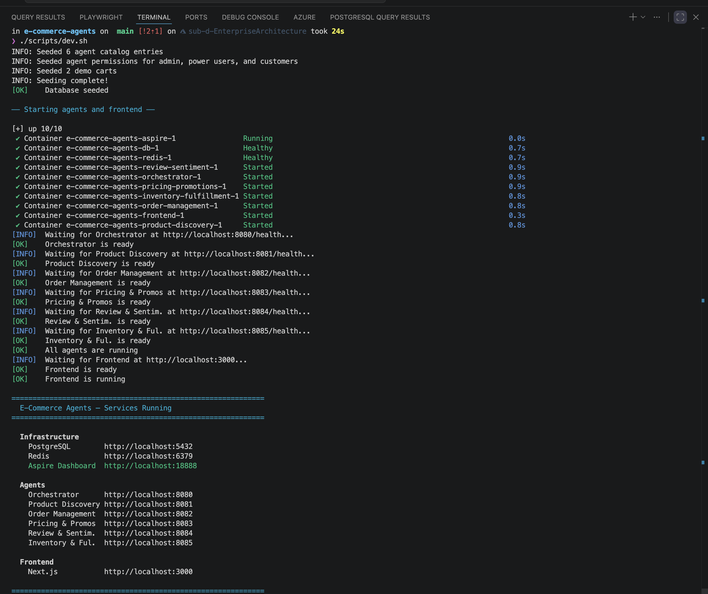Open the Redis link localhost:6379

[148, 456]
